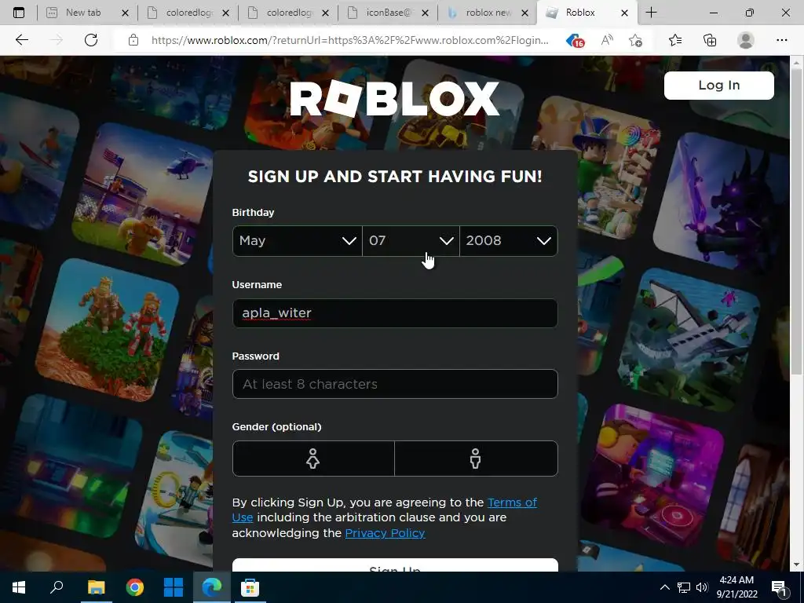
Task: Click the browser Forward arrow
Action: 57,40
